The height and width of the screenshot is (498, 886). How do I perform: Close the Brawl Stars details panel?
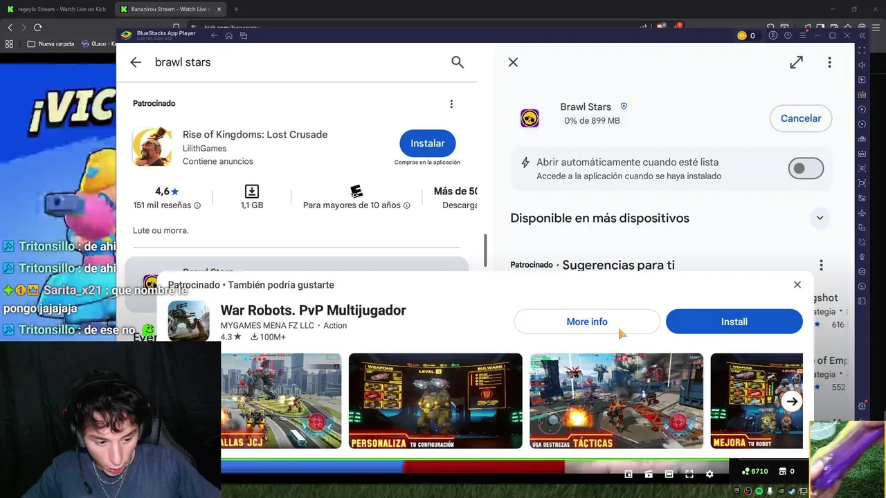click(x=513, y=62)
